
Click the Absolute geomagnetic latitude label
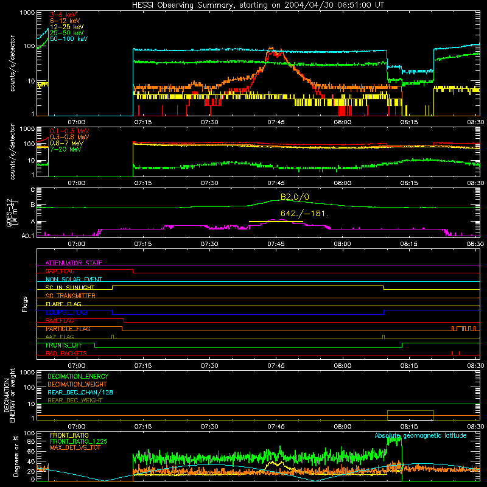421,435
